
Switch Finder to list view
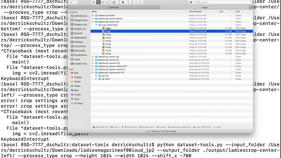[x=98, y=2]
